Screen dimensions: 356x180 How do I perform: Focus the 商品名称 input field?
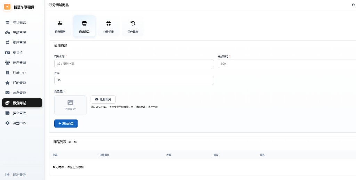(134, 64)
